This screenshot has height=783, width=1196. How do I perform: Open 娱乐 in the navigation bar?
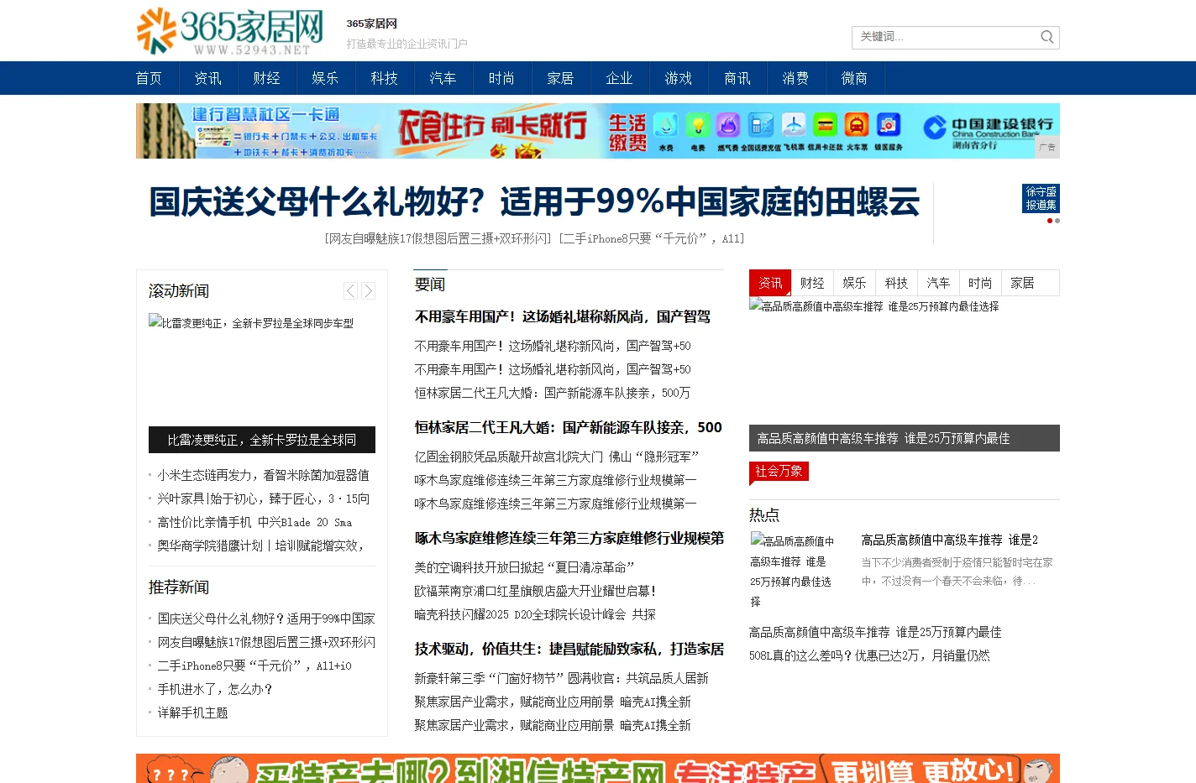325,78
